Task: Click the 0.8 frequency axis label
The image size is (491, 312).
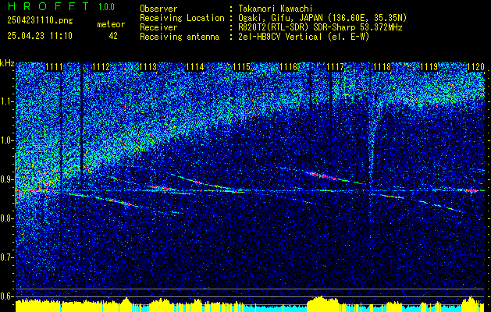Action: coord(5,218)
